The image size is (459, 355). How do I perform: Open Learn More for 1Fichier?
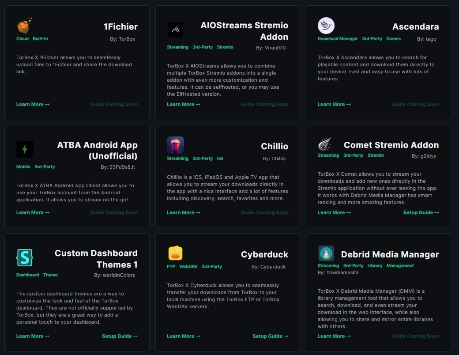coord(33,104)
